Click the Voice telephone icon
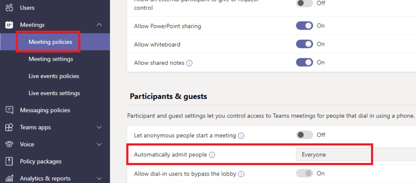Image resolution: width=416 pixels, height=183 pixels. pos(9,144)
